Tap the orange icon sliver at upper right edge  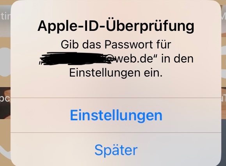coord(224,35)
